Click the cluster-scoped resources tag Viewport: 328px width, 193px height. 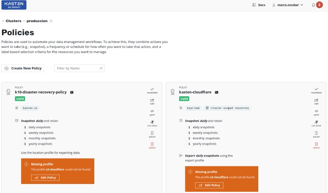[227, 108]
